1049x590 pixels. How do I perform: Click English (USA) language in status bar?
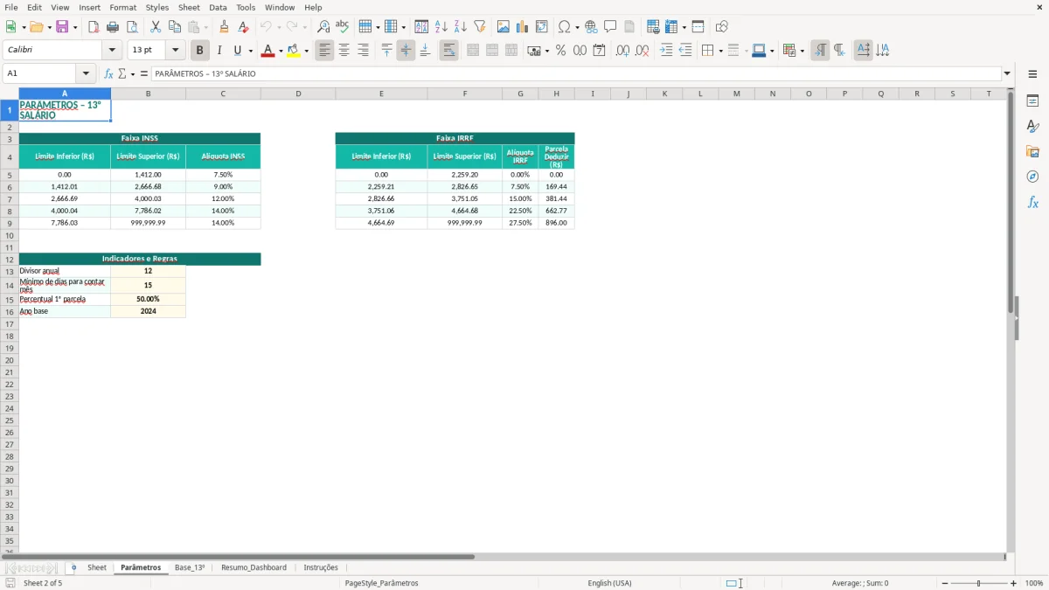point(609,583)
